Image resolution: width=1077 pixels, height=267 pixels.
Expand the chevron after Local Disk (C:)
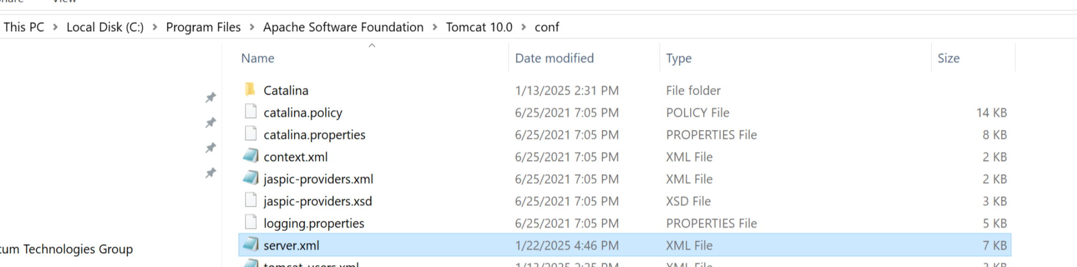pyautogui.click(x=155, y=27)
